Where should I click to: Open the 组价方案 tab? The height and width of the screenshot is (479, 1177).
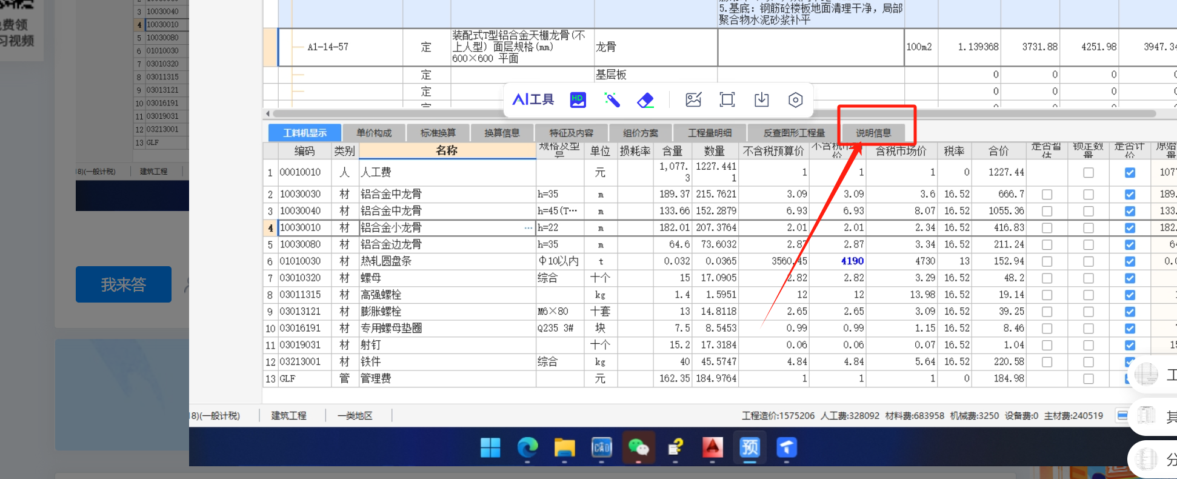pyautogui.click(x=640, y=133)
